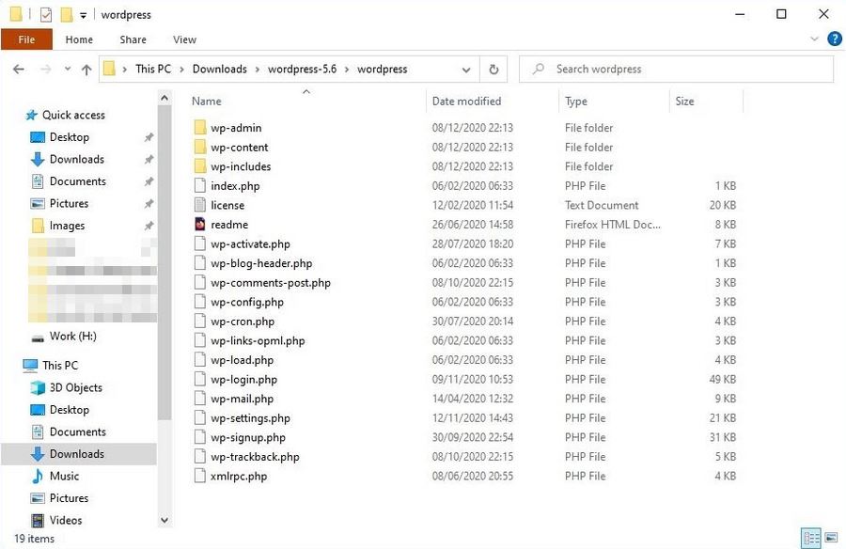
Task: Open 3D Objects in navigation pane
Action: tap(75, 387)
